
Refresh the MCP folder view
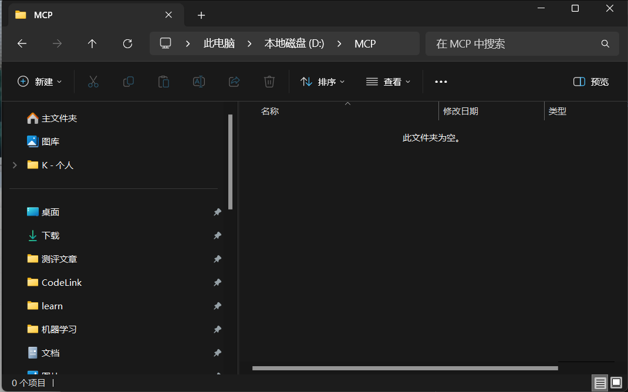point(127,43)
